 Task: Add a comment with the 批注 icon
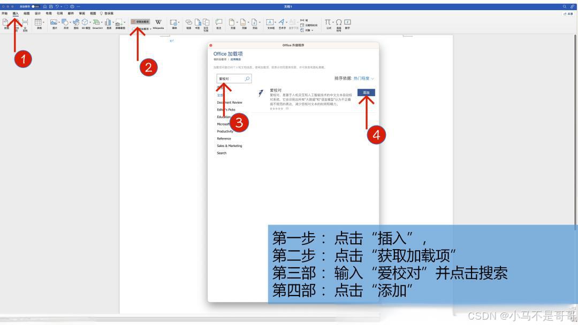[x=219, y=22]
